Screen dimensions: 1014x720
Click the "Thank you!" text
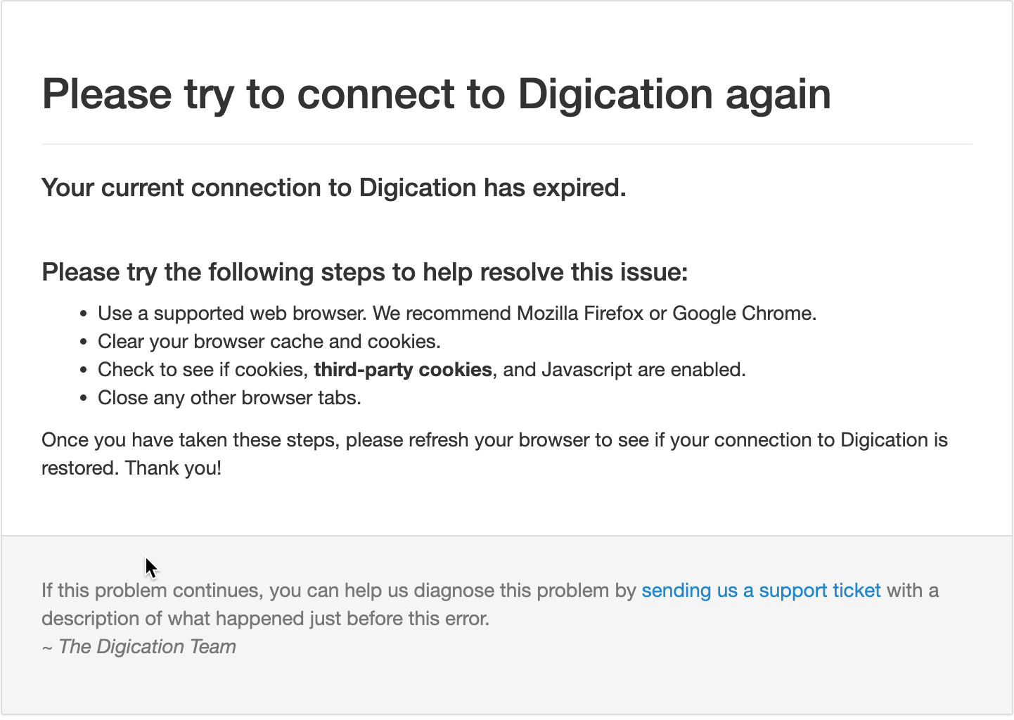click(174, 468)
